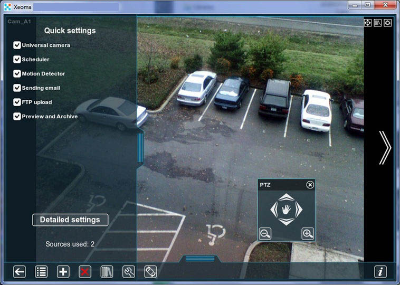Open the wrench tools icon
This screenshot has width=400, height=285.
(129, 272)
